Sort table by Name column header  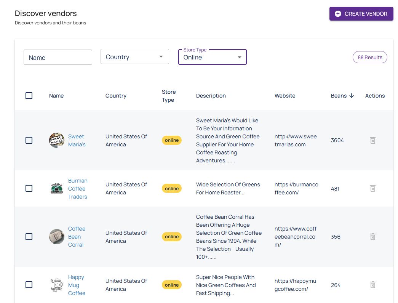56,96
